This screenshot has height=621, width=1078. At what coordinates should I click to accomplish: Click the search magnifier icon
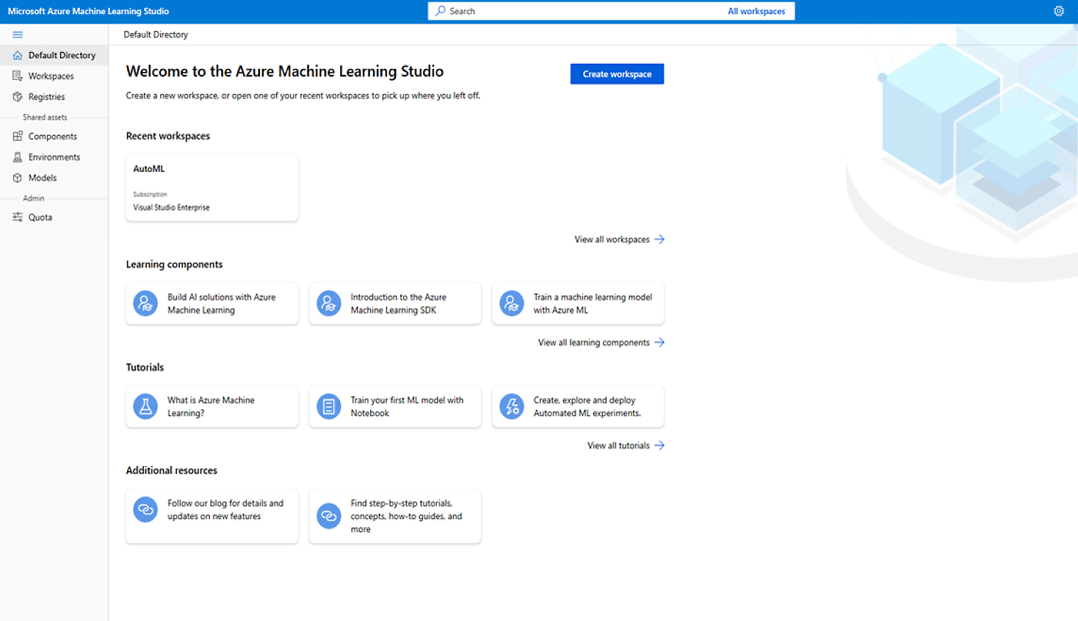coord(441,10)
